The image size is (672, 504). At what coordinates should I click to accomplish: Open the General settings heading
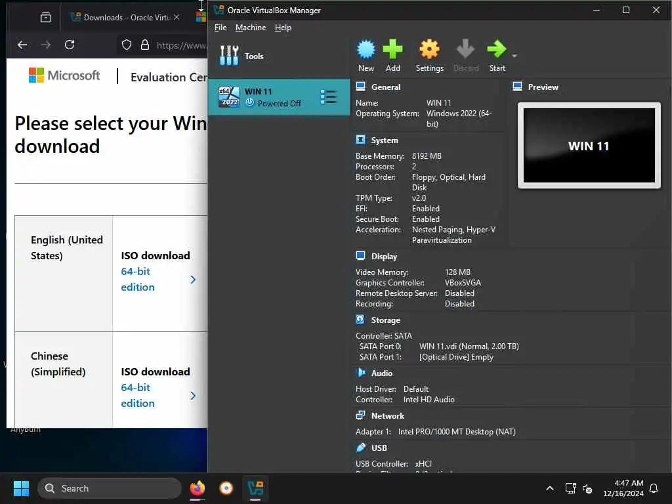click(386, 87)
